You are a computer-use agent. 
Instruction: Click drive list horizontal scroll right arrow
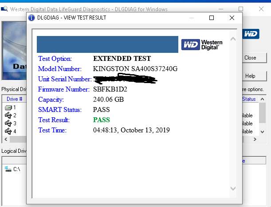(255, 139)
